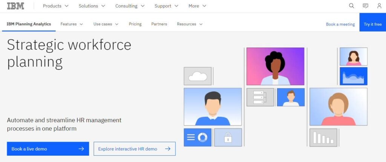386x162 pixels.
Task: Click the Book a live demo button
Action: pyautogui.click(x=48, y=149)
